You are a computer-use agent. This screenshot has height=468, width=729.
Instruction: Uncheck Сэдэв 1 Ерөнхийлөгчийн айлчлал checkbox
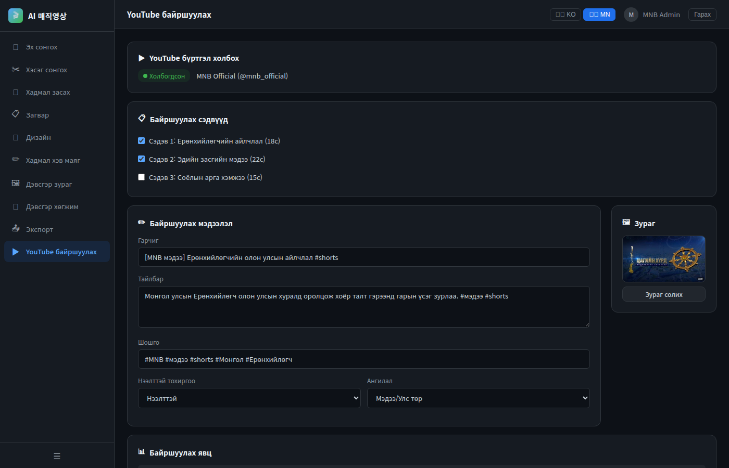coord(141,141)
